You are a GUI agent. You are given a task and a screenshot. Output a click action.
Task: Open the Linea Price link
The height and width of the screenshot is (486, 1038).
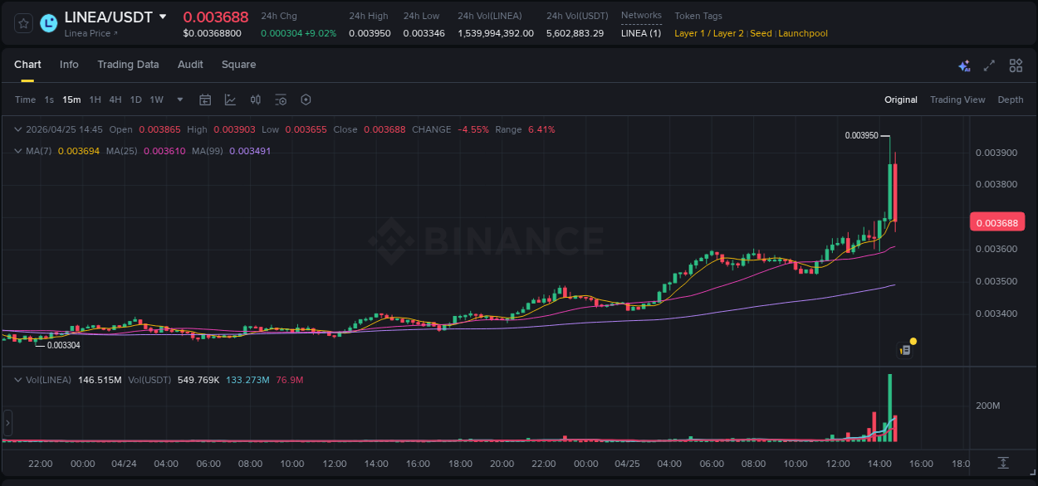[x=91, y=33]
